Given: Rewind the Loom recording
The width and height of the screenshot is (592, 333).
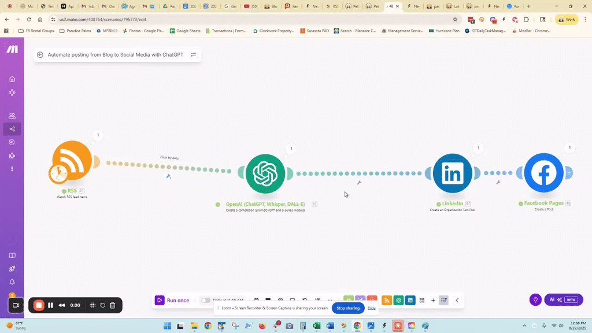Looking at the screenshot, I should pos(61,305).
